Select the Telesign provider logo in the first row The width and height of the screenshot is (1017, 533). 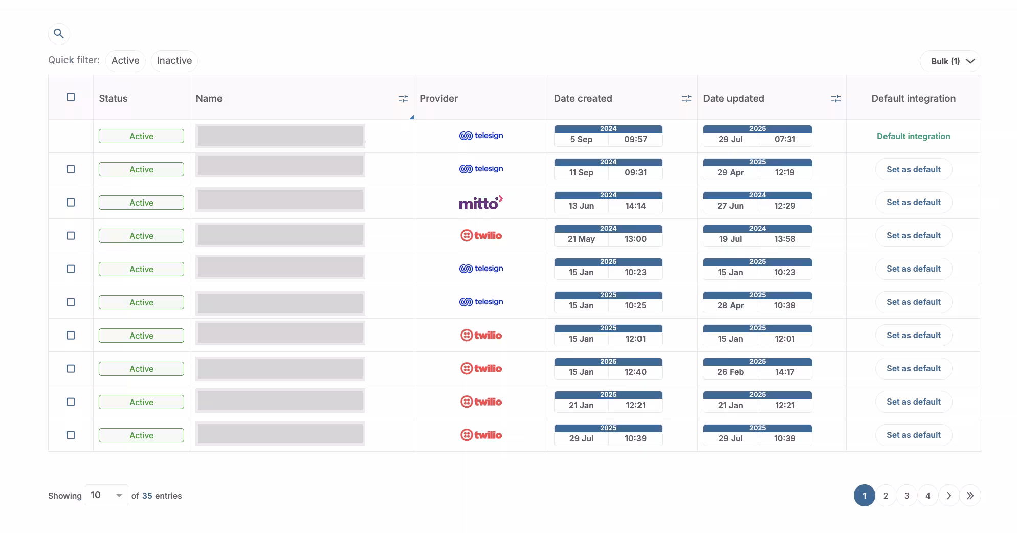click(x=481, y=136)
